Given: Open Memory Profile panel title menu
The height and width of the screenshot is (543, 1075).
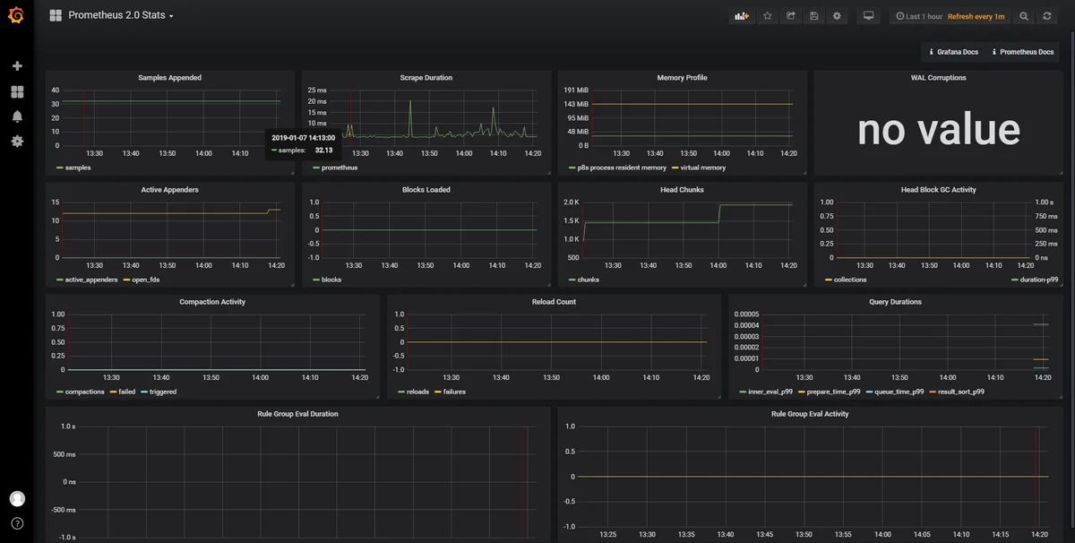Looking at the screenshot, I should point(682,78).
